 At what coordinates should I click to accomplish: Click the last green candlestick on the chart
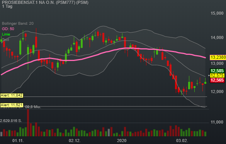tap(205, 81)
